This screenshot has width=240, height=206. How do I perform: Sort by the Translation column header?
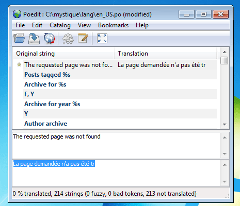[166, 54]
